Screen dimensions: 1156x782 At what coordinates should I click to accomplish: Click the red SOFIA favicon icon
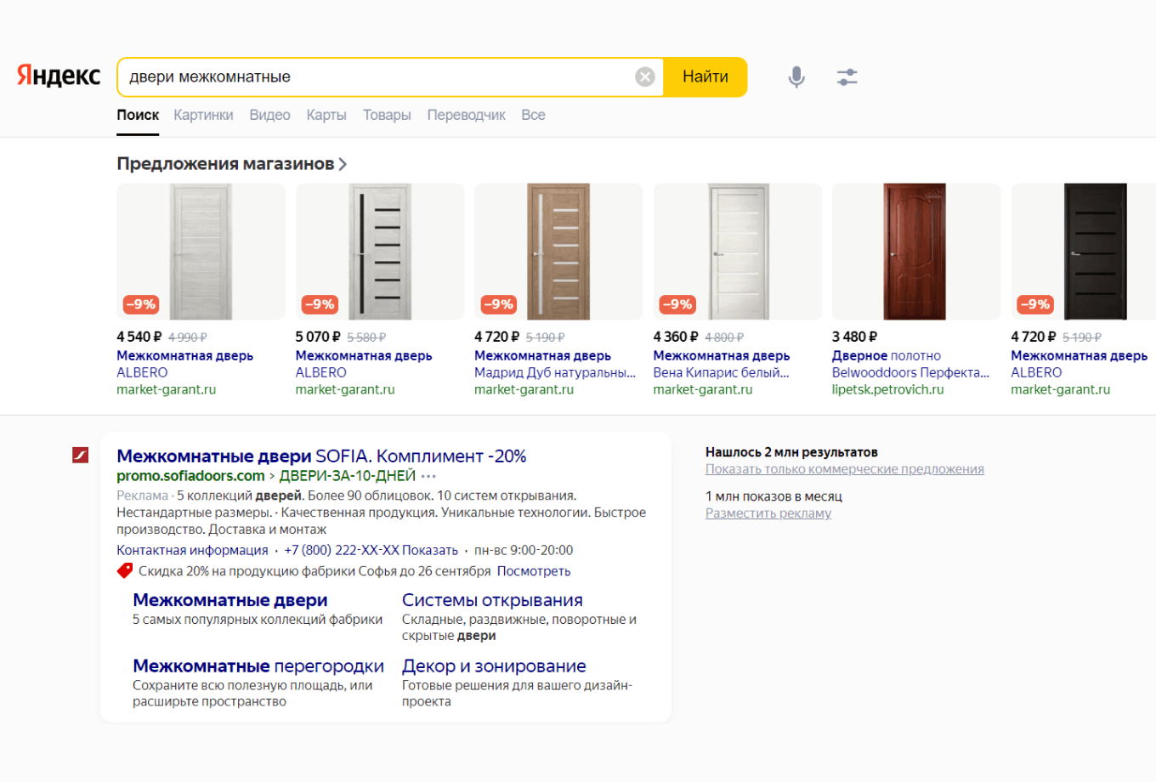[x=81, y=456]
